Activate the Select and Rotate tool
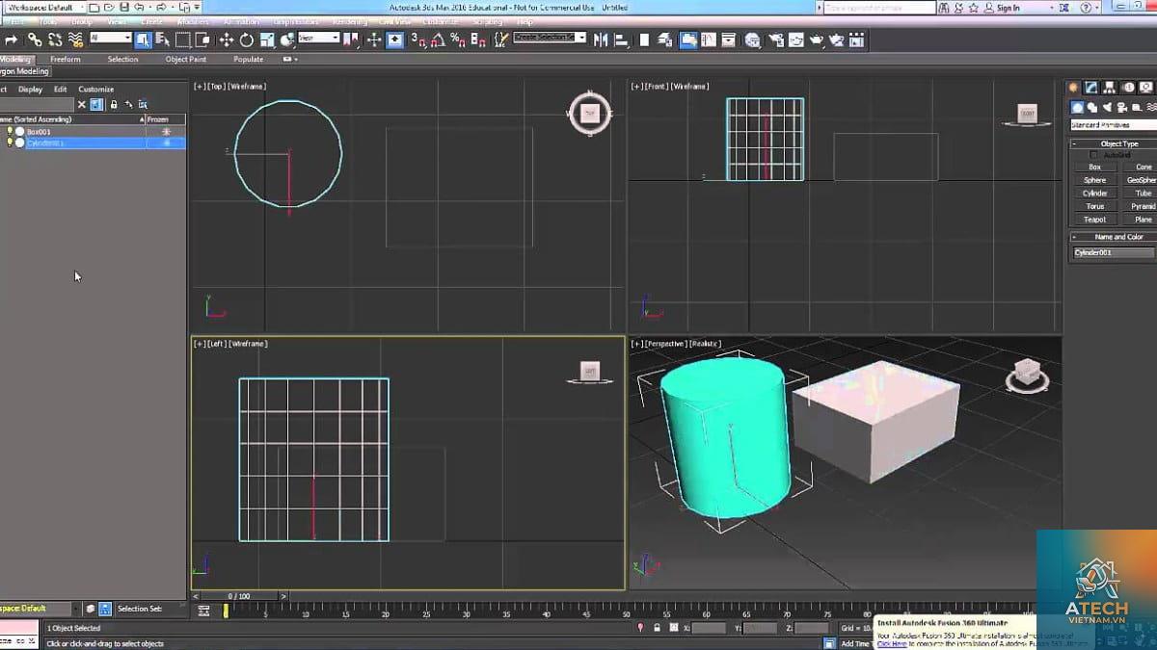Screen dimensions: 1157x650 pyautogui.click(x=247, y=39)
